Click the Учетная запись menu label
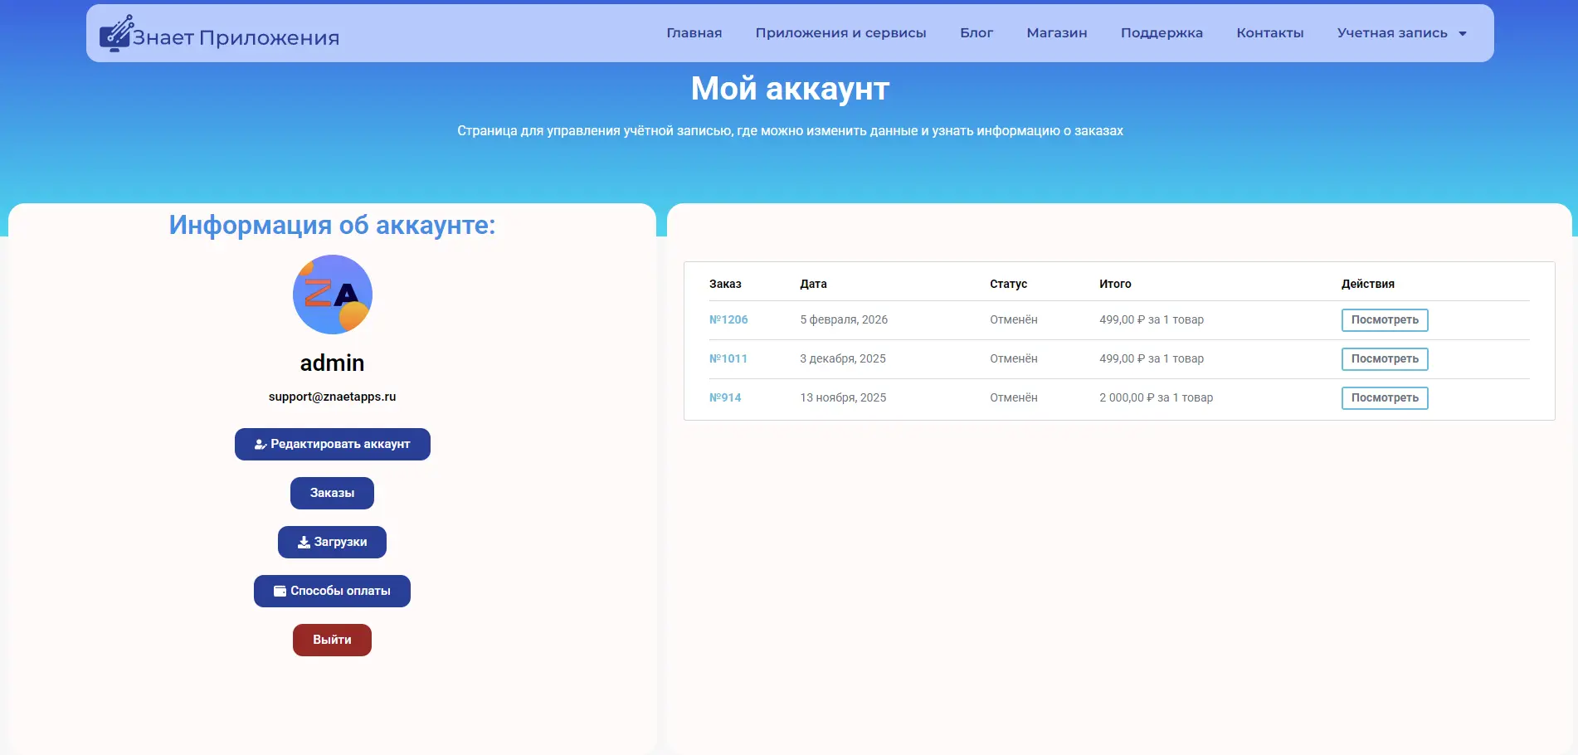Image resolution: width=1578 pixels, height=755 pixels. 1392,33
